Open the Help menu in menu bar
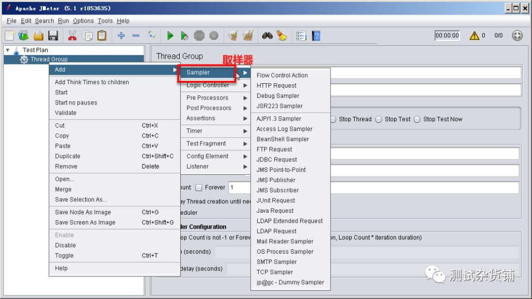The width and height of the screenshot is (532, 299). (x=123, y=21)
